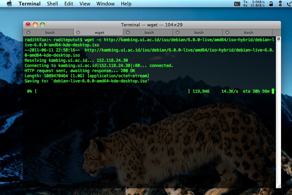Click the yellow minimize window button
This screenshot has height=195, width=292.
tap(35, 25)
